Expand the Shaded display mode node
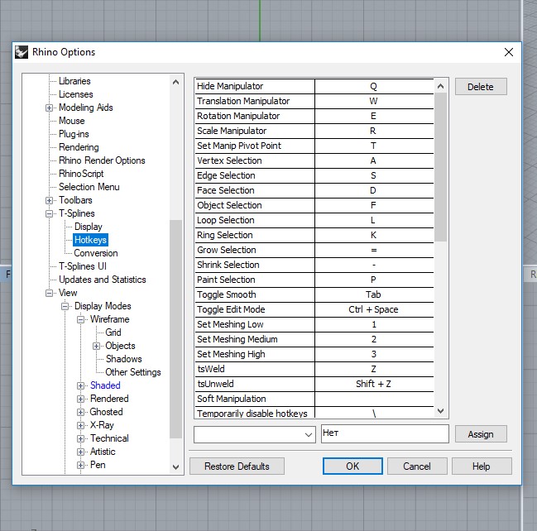 (80, 385)
